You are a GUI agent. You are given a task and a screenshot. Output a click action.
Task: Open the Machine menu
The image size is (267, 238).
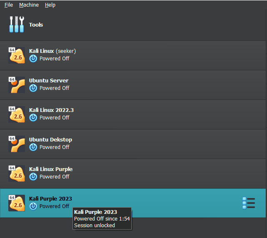tap(29, 5)
